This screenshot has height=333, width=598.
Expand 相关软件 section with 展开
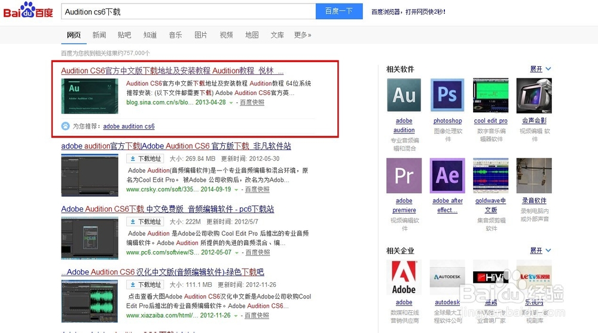coord(540,69)
